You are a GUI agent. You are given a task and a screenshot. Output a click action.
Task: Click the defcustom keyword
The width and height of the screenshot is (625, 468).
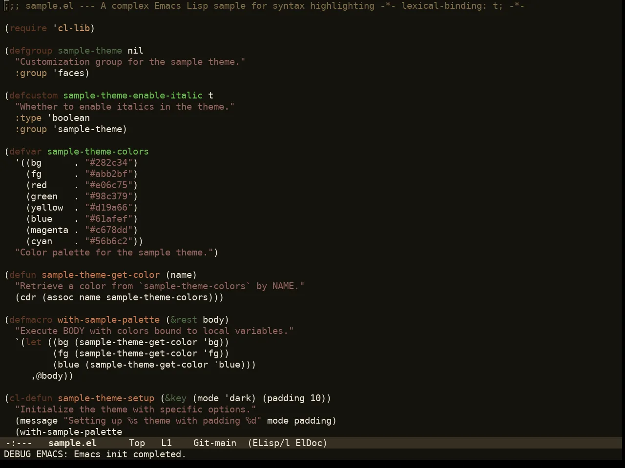[34, 96]
